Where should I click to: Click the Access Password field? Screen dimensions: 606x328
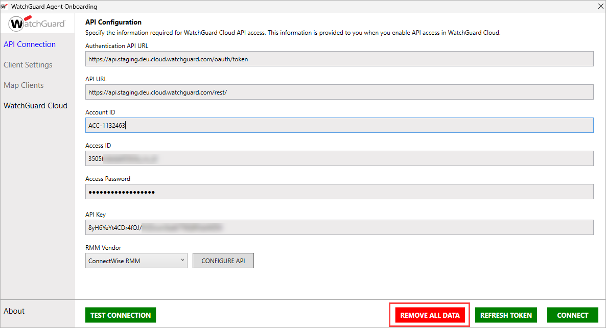coord(339,191)
